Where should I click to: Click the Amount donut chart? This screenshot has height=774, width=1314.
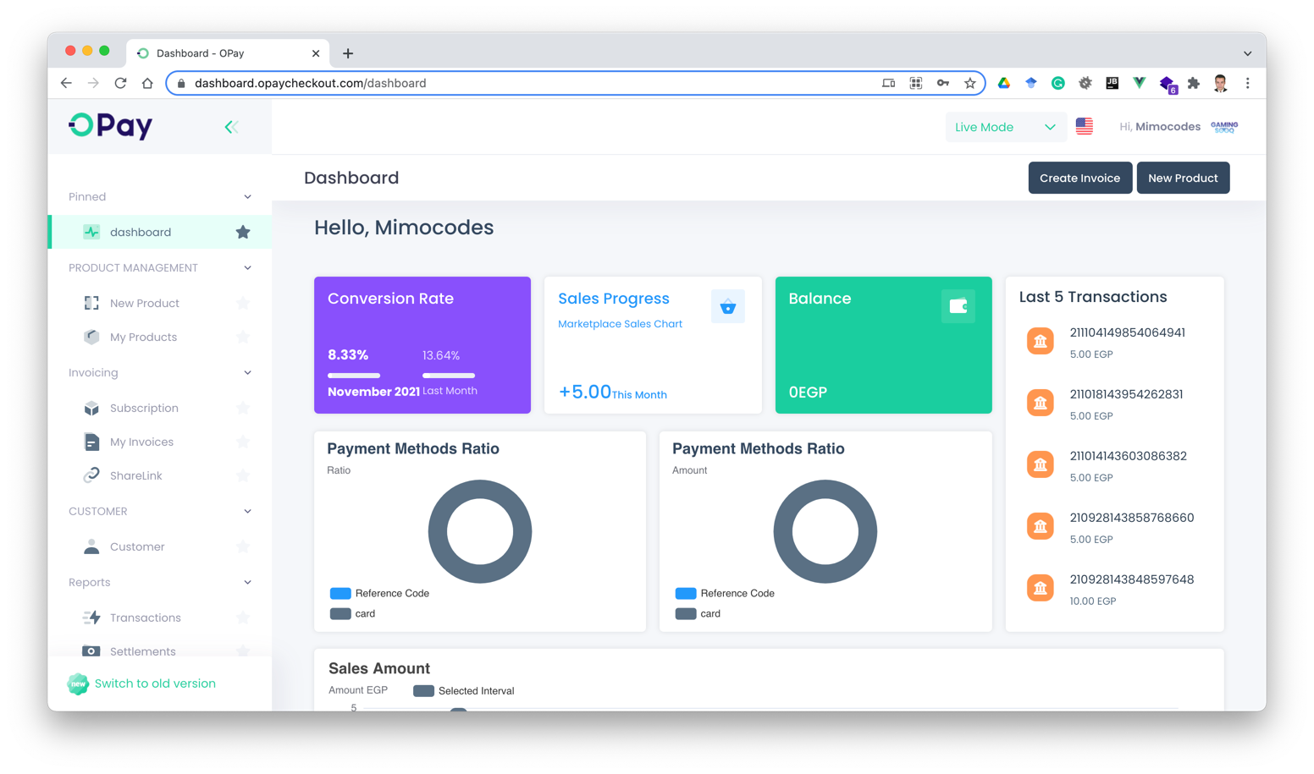pyautogui.click(x=825, y=531)
